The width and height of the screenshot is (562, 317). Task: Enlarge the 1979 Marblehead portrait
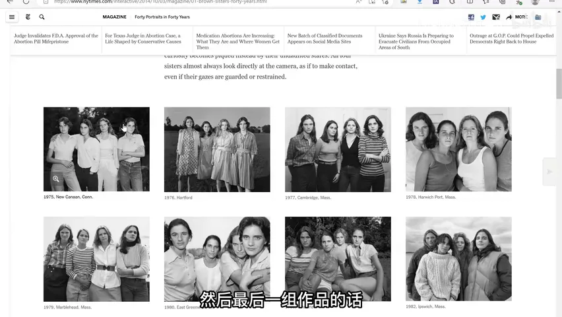tap(96, 259)
